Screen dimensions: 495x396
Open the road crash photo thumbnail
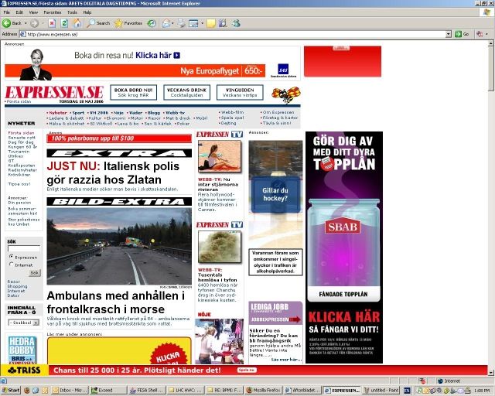tap(119, 246)
